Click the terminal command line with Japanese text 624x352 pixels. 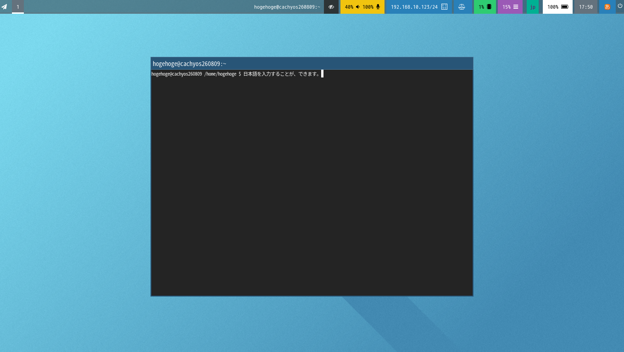pos(237,74)
